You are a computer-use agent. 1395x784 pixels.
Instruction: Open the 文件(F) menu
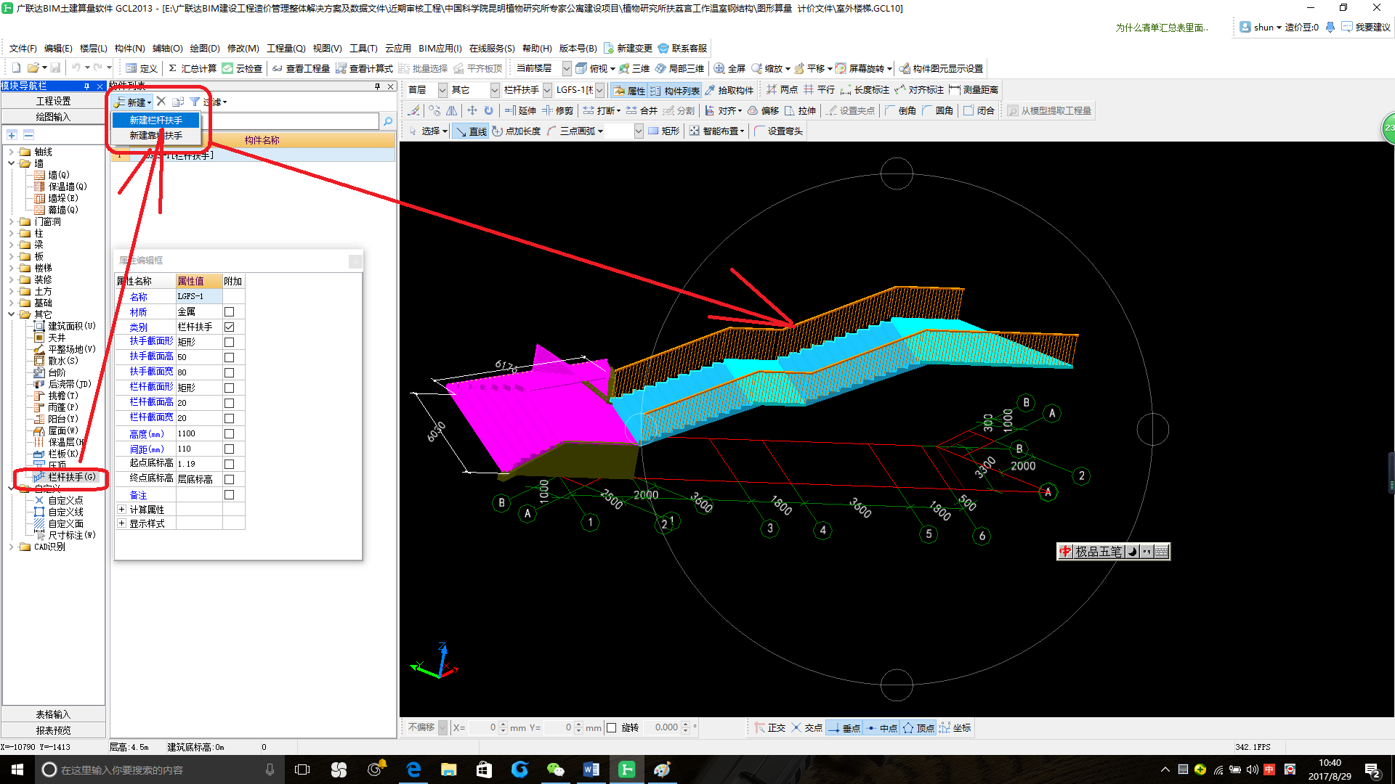point(23,48)
